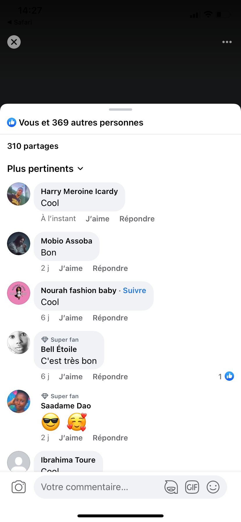
Task: View the 310 partages list
Action: [x=33, y=146]
